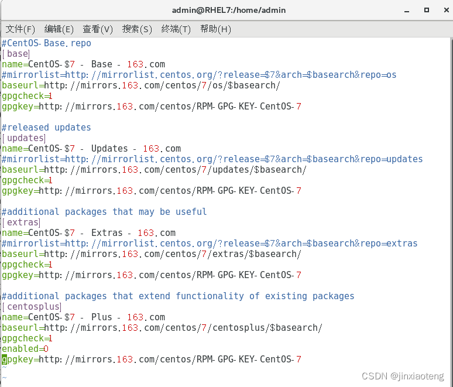453x387 pixels.
Task: Open the 查看(V) menu
Action: click(98, 29)
